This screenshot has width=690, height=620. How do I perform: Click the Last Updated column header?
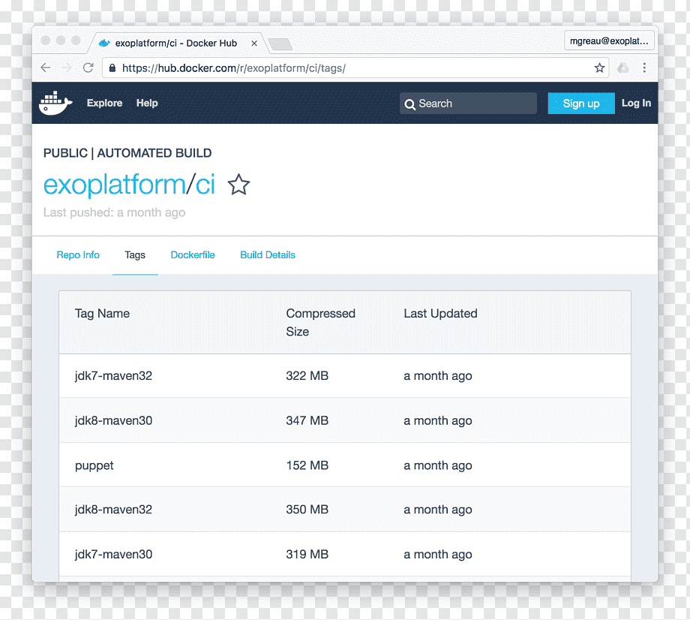[440, 314]
